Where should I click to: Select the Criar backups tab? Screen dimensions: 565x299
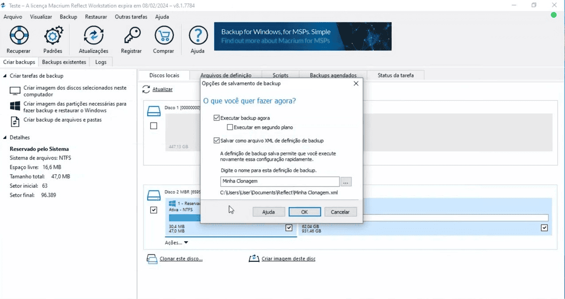[x=19, y=62]
